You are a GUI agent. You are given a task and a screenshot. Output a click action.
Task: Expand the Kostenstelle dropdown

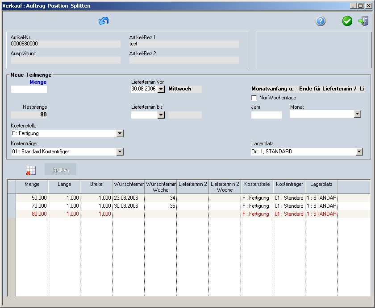click(120, 133)
